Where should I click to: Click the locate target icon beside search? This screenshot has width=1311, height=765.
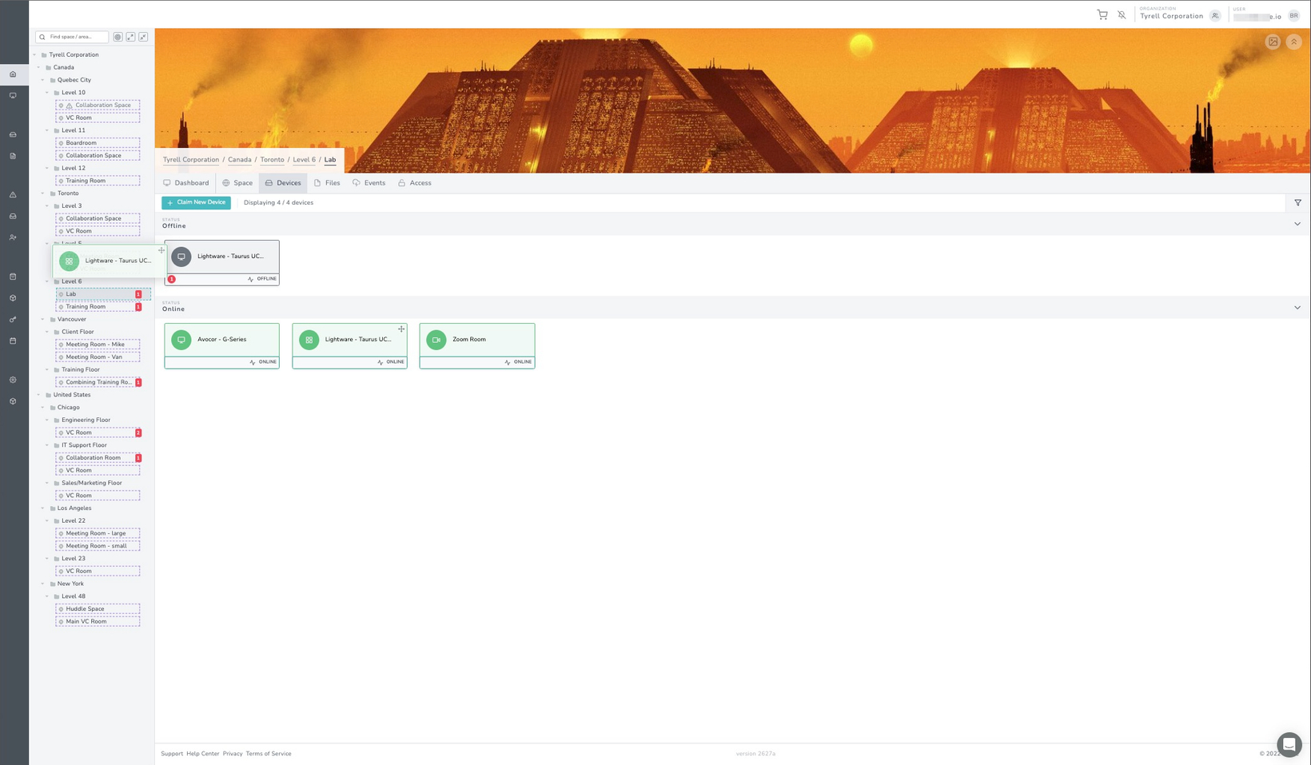pos(118,37)
